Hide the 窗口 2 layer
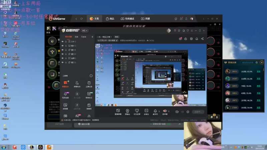This screenshot has height=150, width=267. pyautogui.click(x=62, y=54)
